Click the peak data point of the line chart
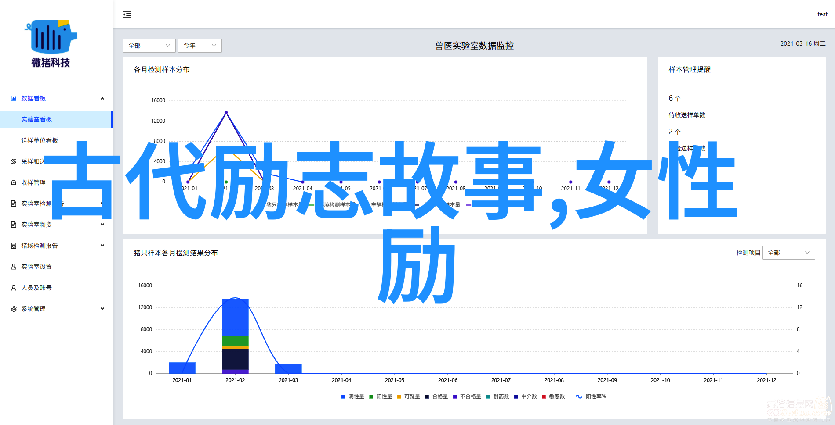 click(226, 113)
